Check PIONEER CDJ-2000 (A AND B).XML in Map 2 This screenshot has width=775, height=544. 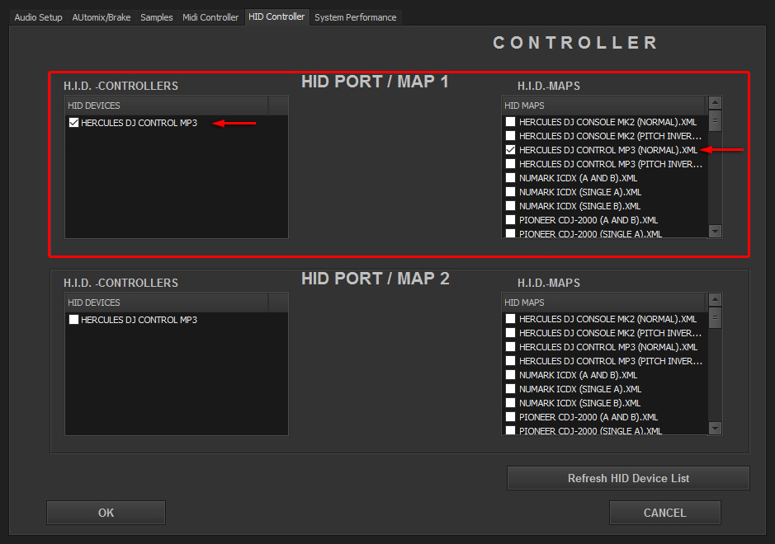(x=510, y=417)
